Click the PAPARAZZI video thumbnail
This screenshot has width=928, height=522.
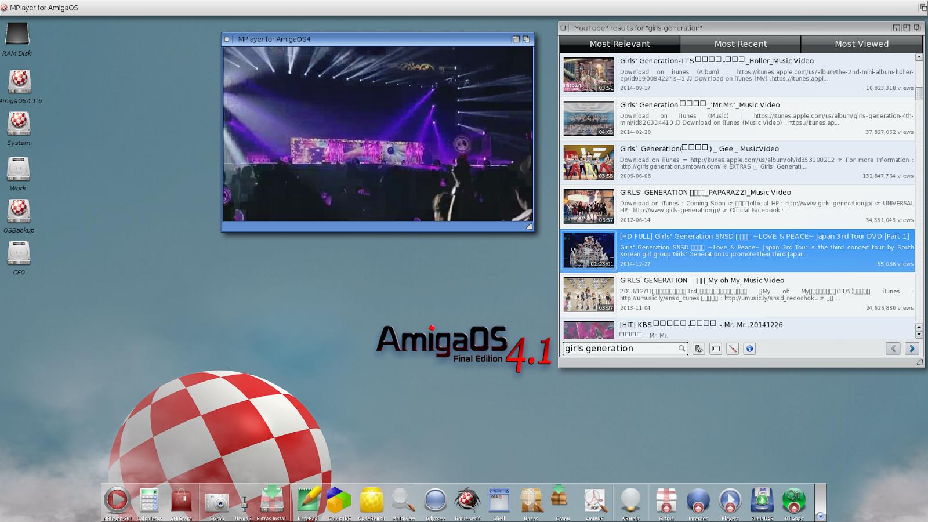[x=589, y=206]
